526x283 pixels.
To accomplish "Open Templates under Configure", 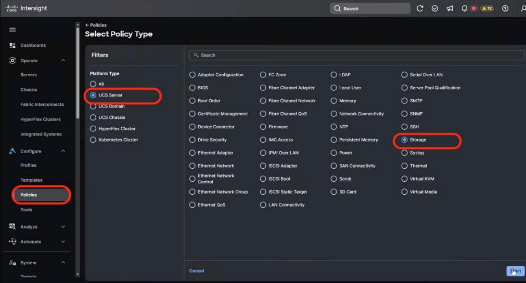I will pos(32,180).
